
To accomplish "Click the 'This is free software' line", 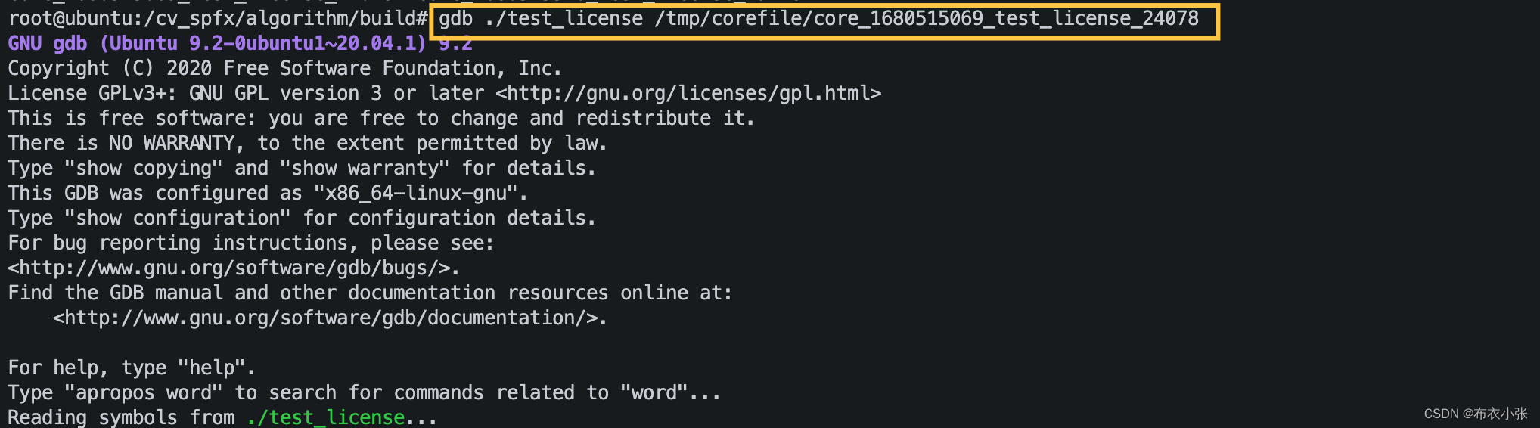I will click(381, 118).
